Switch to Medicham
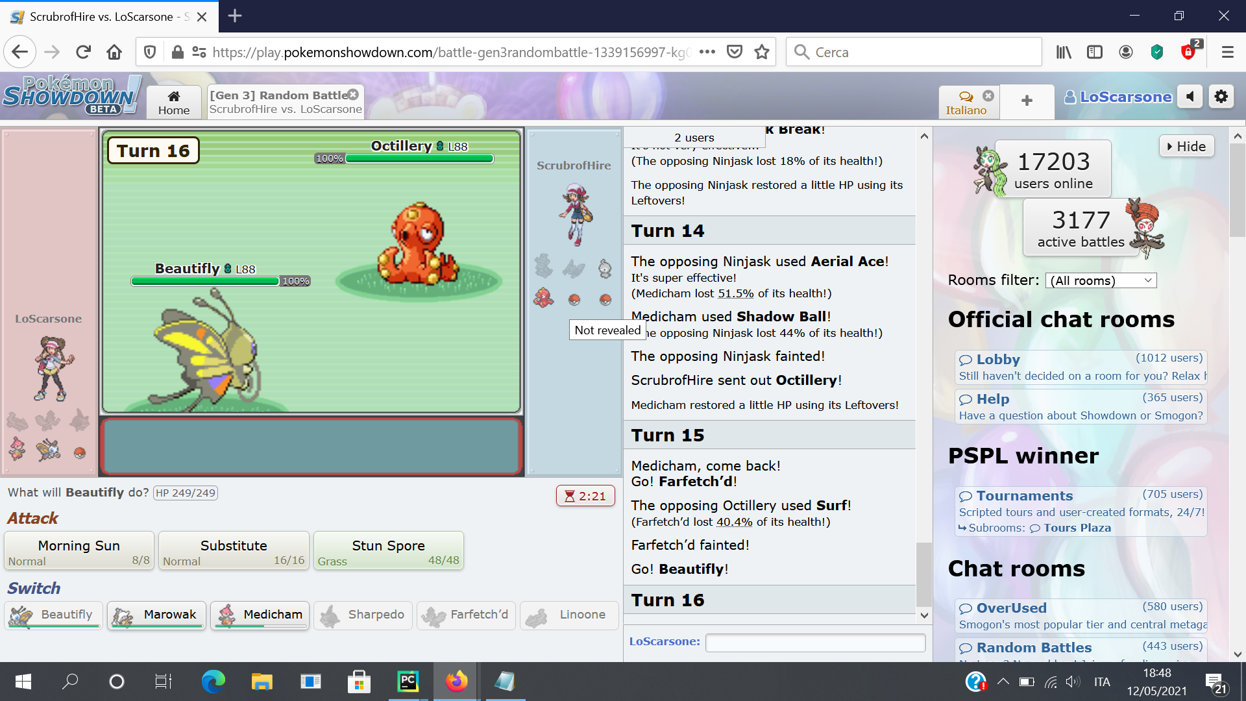Image resolution: width=1246 pixels, height=701 pixels. pyautogui.click(x=260, y=615)
